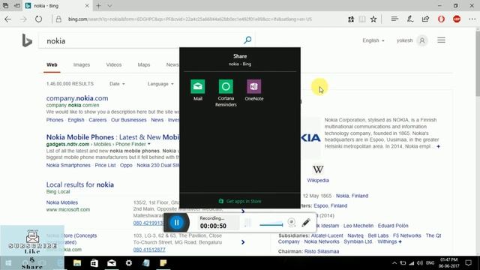The width and height of the screenshot is (480, 270).
Task: Share page to OneNote
Action: click(x=254, y=90)
